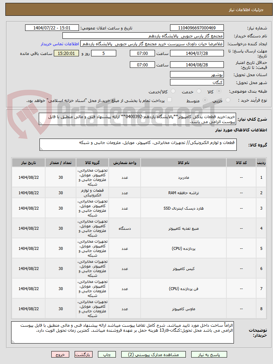Click the remaining days field showing 5

click(104, 53)
